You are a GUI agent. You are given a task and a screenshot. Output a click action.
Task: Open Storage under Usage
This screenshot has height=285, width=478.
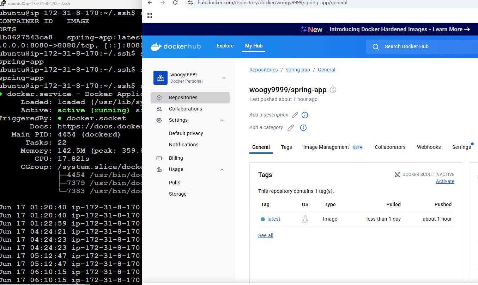coord(178,194)
